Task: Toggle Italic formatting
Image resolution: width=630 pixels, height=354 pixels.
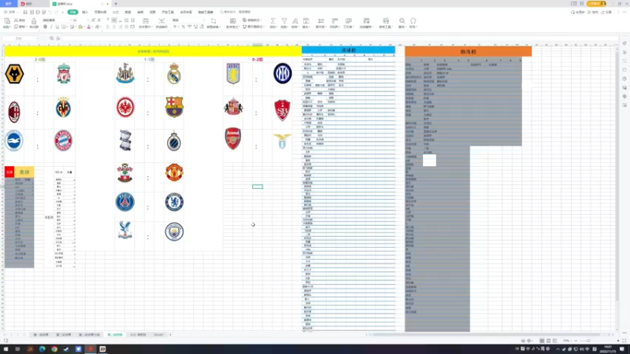Action: [51, 27]
